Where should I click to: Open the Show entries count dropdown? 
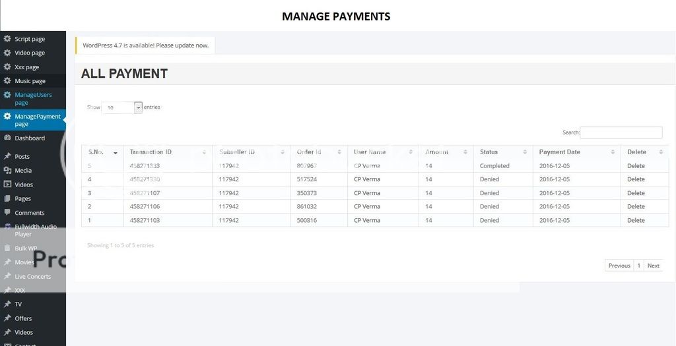121,107
